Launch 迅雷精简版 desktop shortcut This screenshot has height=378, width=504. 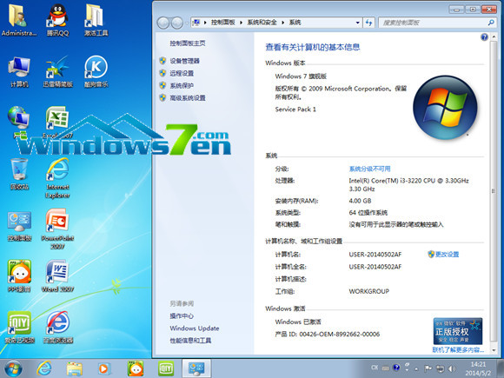pyautogui.click(x=57, y=72)
